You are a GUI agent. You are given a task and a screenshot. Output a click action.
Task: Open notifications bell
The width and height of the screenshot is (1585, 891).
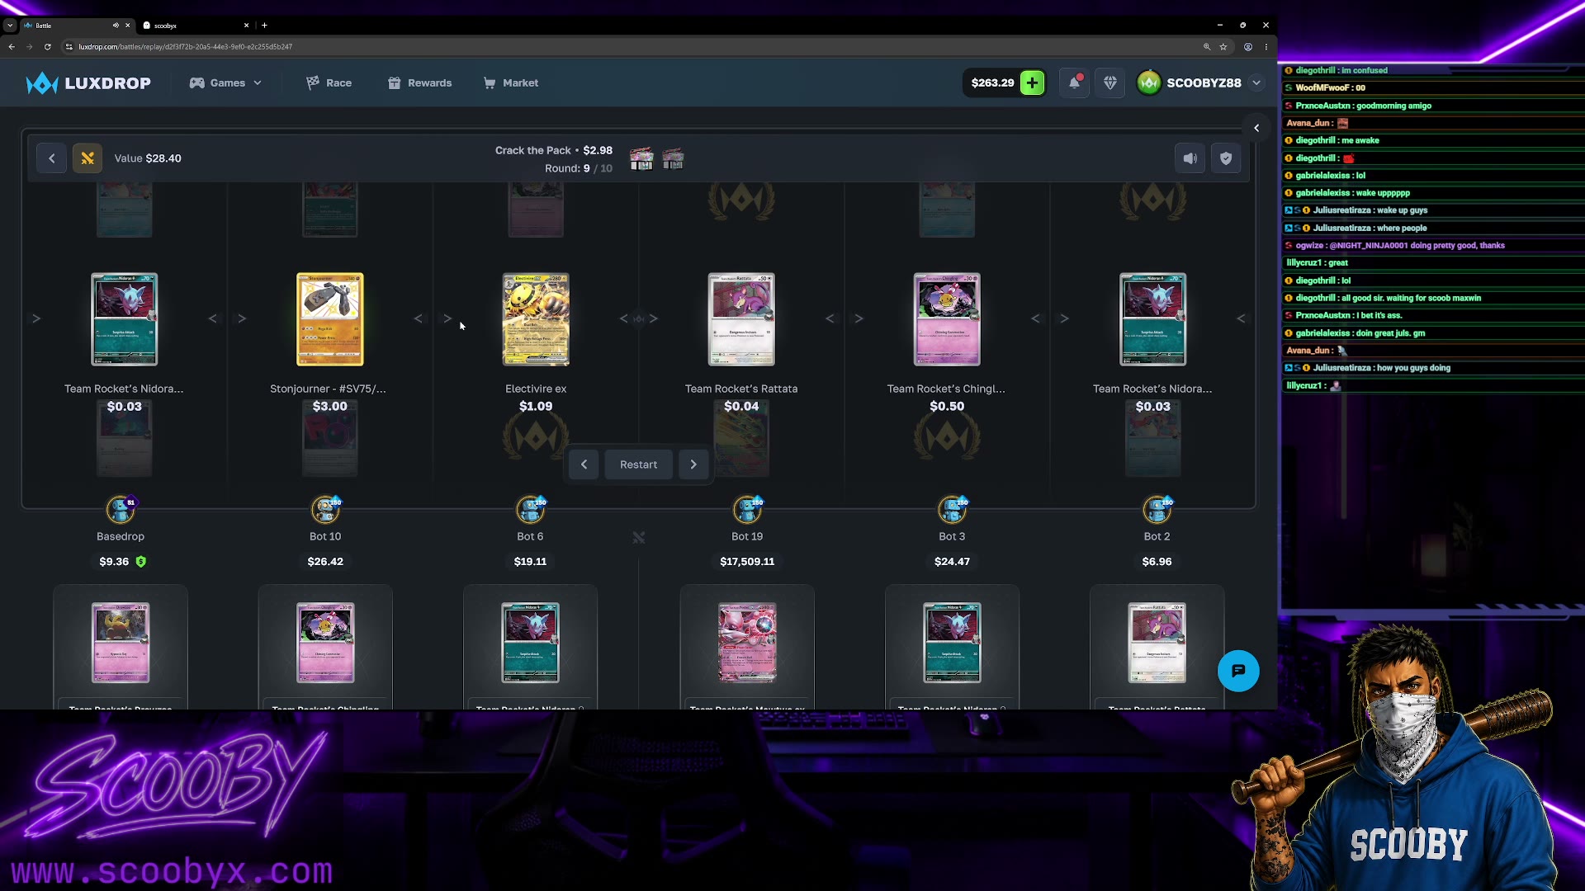pos(1074,83)
